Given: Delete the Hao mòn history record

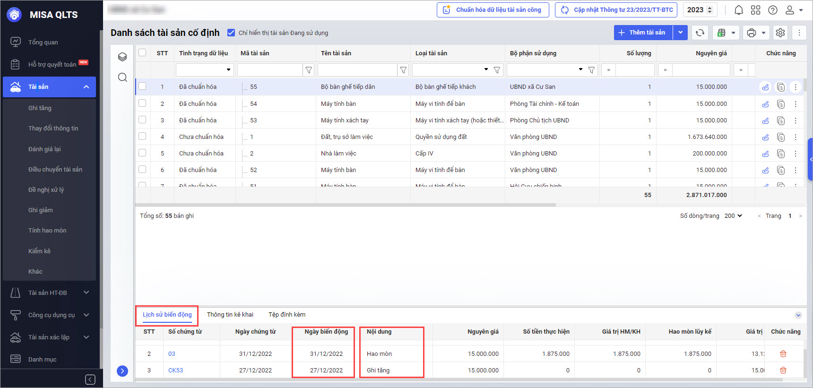Looking at the screenshot, I should [x=783, y=354].
